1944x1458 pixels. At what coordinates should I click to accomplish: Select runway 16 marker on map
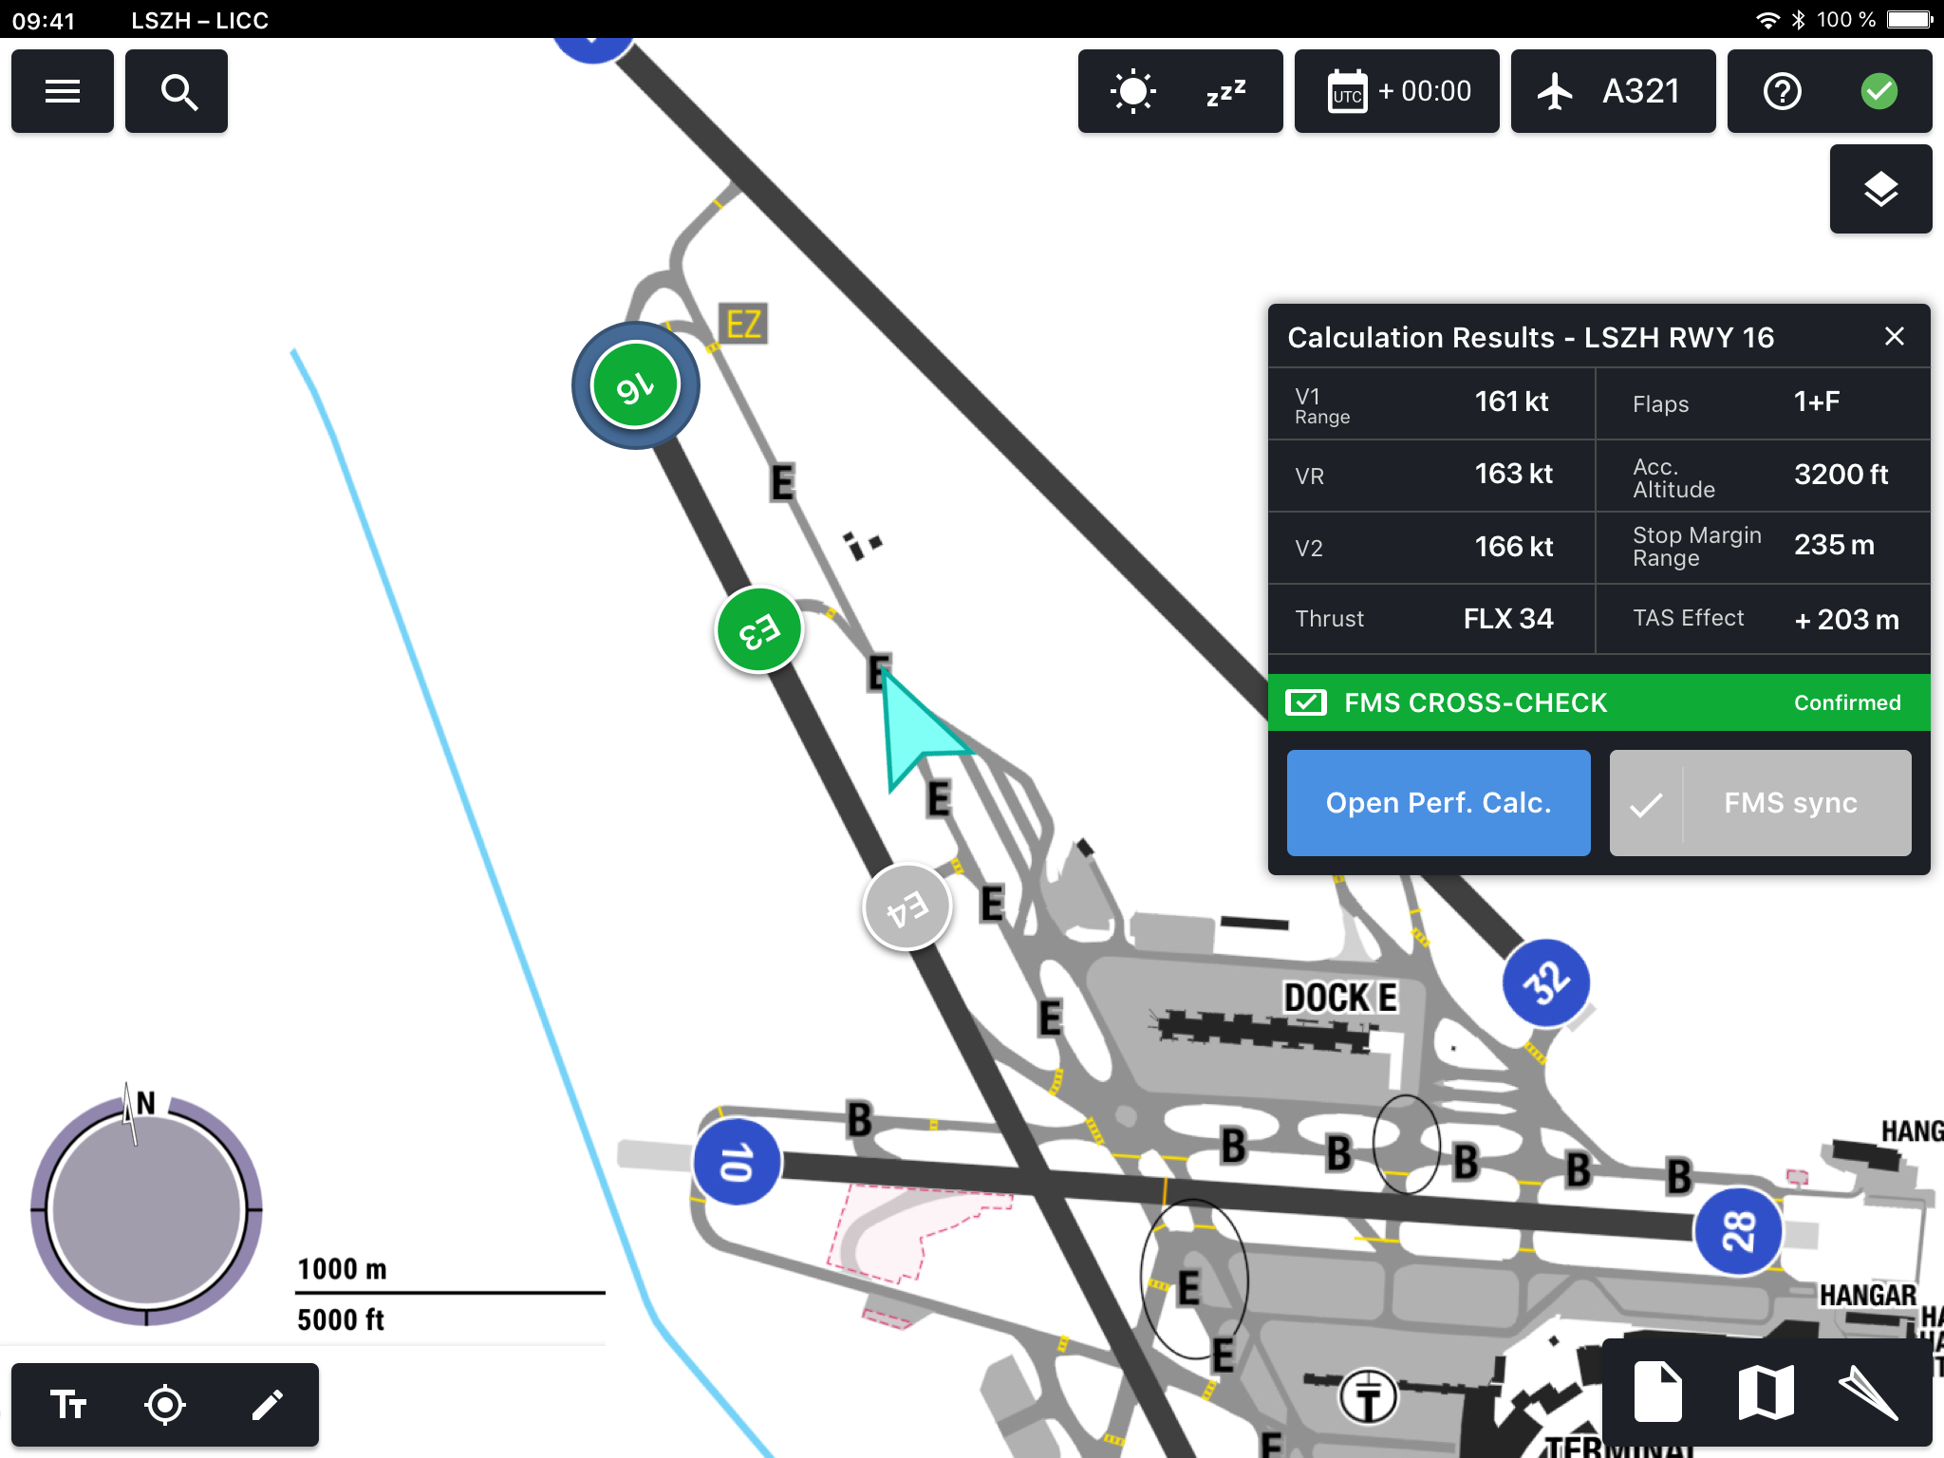[x=635, y=385]
